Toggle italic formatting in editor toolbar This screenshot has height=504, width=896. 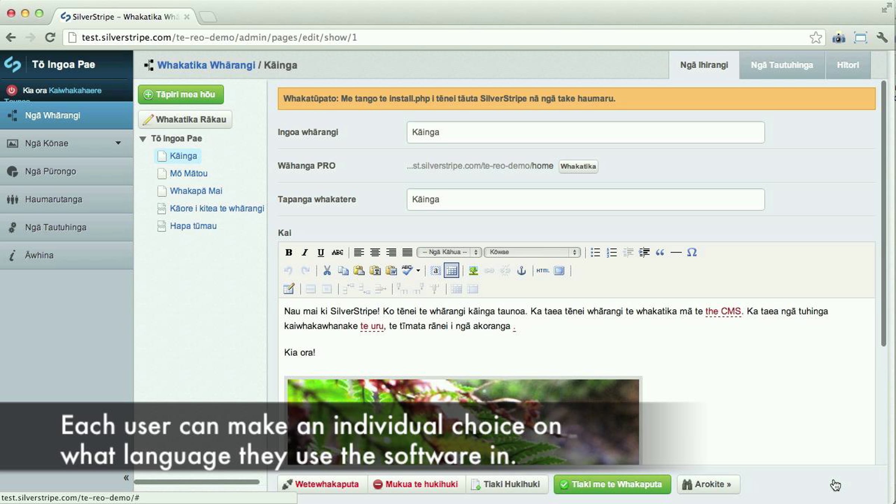[x=305, y=252]
